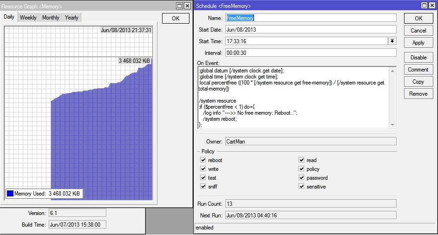Image resolution: width=438 pixels, height=235 pixels.
Task: Click the Build Time field
Action: pos(78,225)
